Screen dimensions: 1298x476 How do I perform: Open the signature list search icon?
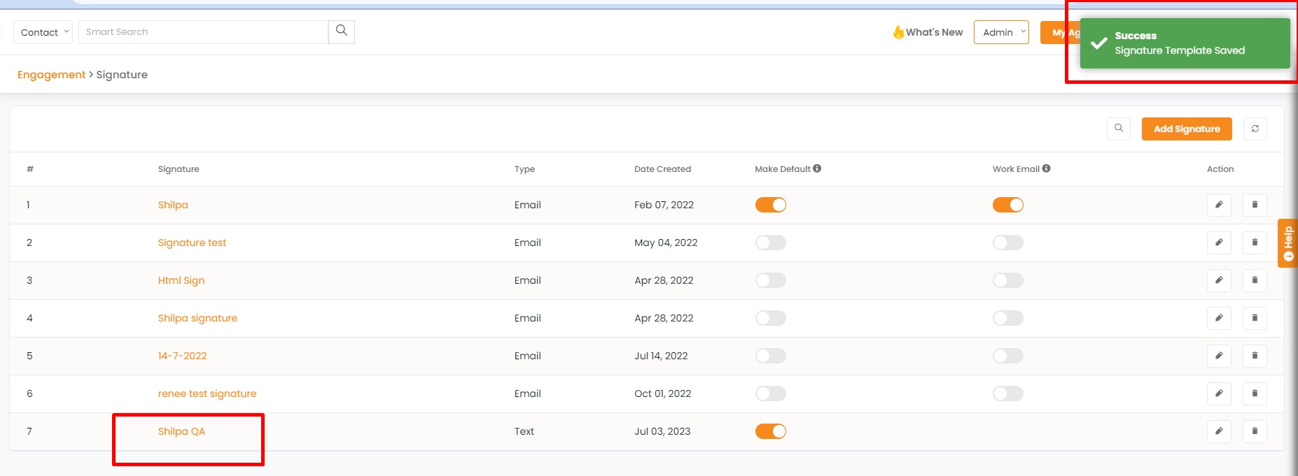pos(1119,129)
